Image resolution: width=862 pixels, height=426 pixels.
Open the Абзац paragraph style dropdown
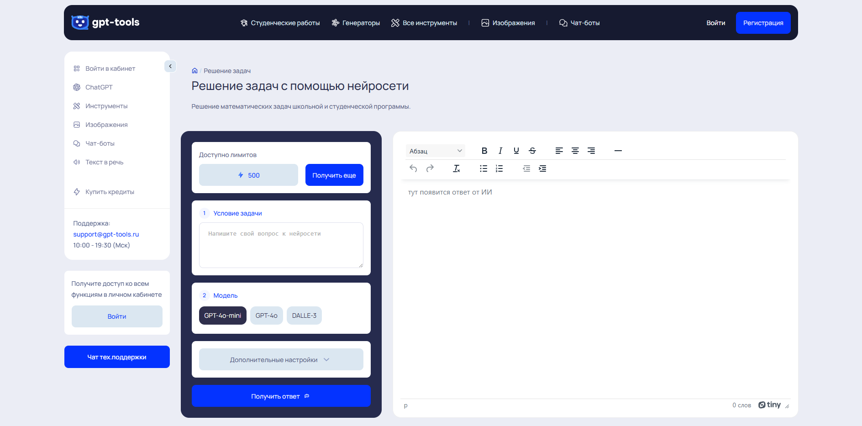click(x=436, y=151)
